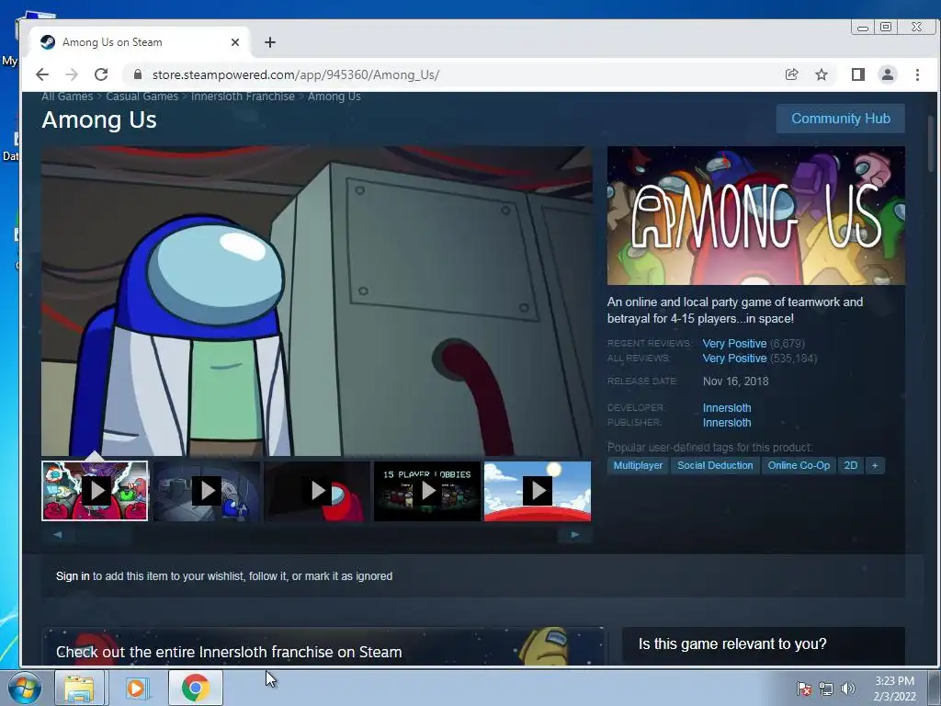Open the Community Hub
Screen dimensions: 941x706
[x=840, y=119]
